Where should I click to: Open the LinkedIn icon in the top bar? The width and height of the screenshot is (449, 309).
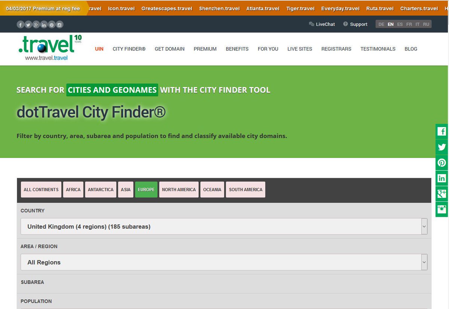(x=44, y=25)
